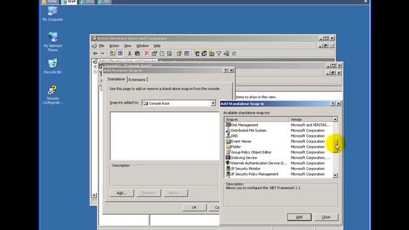Click Cut scissors icon in Active Directory toolbar
Image resolution: width=409 pixels, height=230 pixels.
coord(129,54)
